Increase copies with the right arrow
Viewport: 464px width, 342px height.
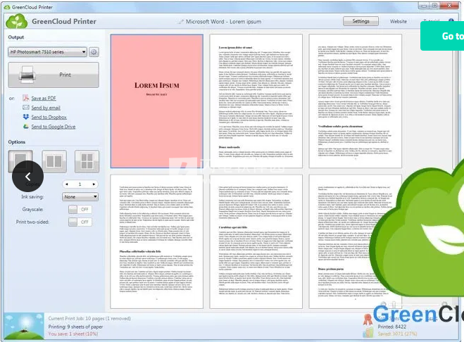click(x=95, y=184)
